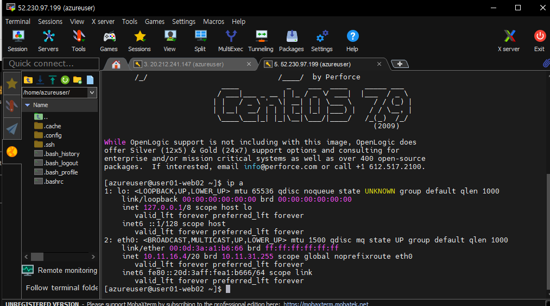The height and width of the screenshot is (306, 550).
Task: Open the Tools menu in the menu bar
Action: pyautogui.click(x=129, y=21)
